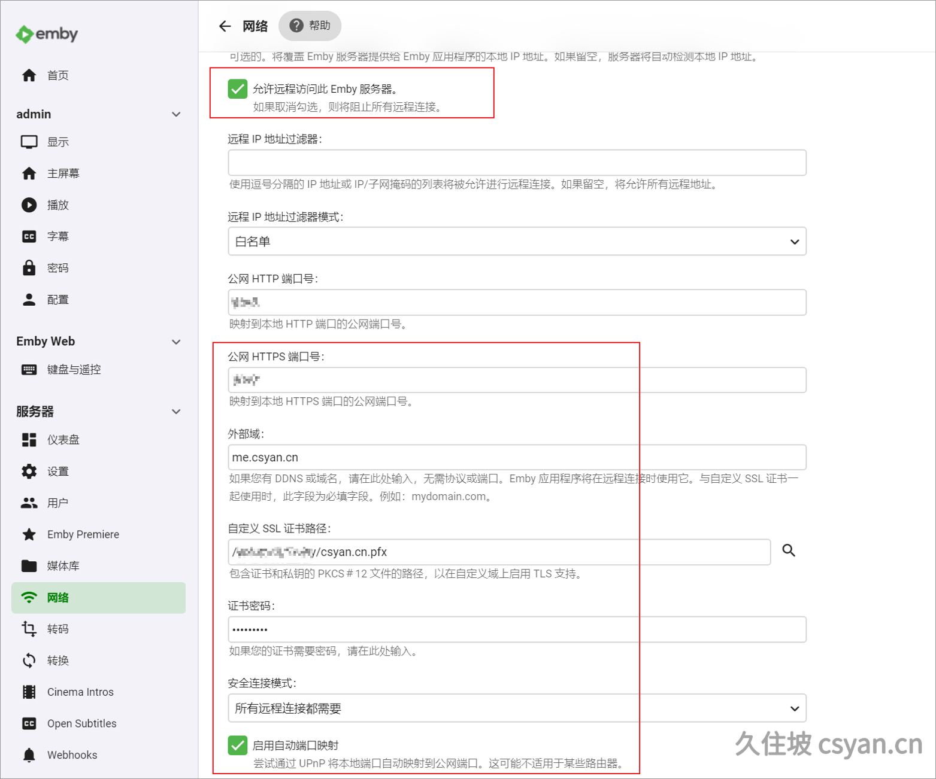
Task: Open the 用户 users page
Action: tap(99, 503)
